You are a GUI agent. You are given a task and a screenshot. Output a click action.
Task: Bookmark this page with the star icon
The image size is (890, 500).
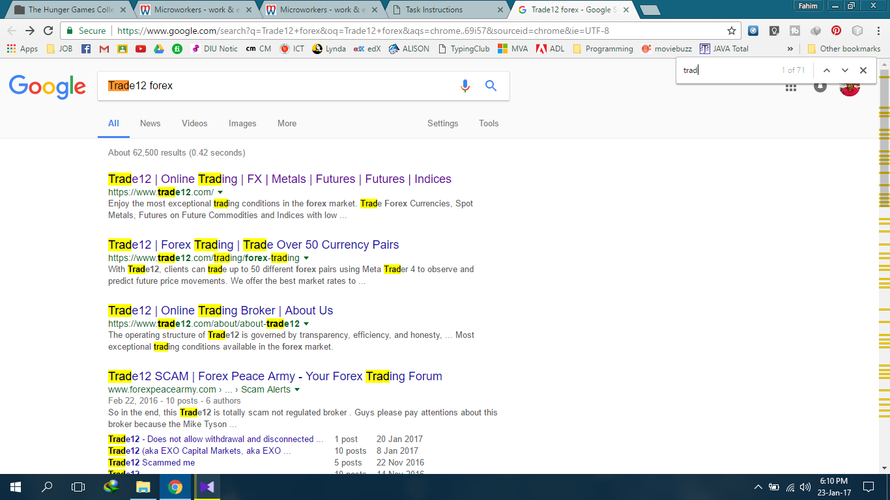pyautogui.click(x=732, y=31)
